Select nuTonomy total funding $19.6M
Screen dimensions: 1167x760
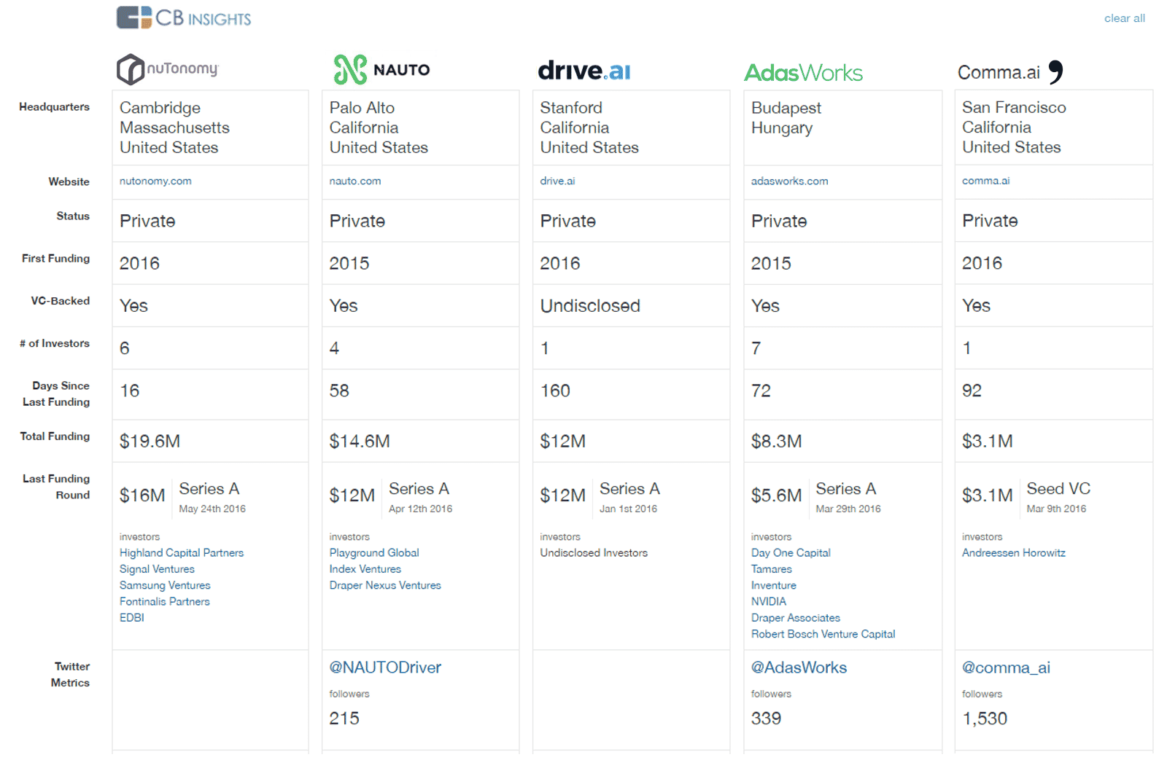coord(150,441)
